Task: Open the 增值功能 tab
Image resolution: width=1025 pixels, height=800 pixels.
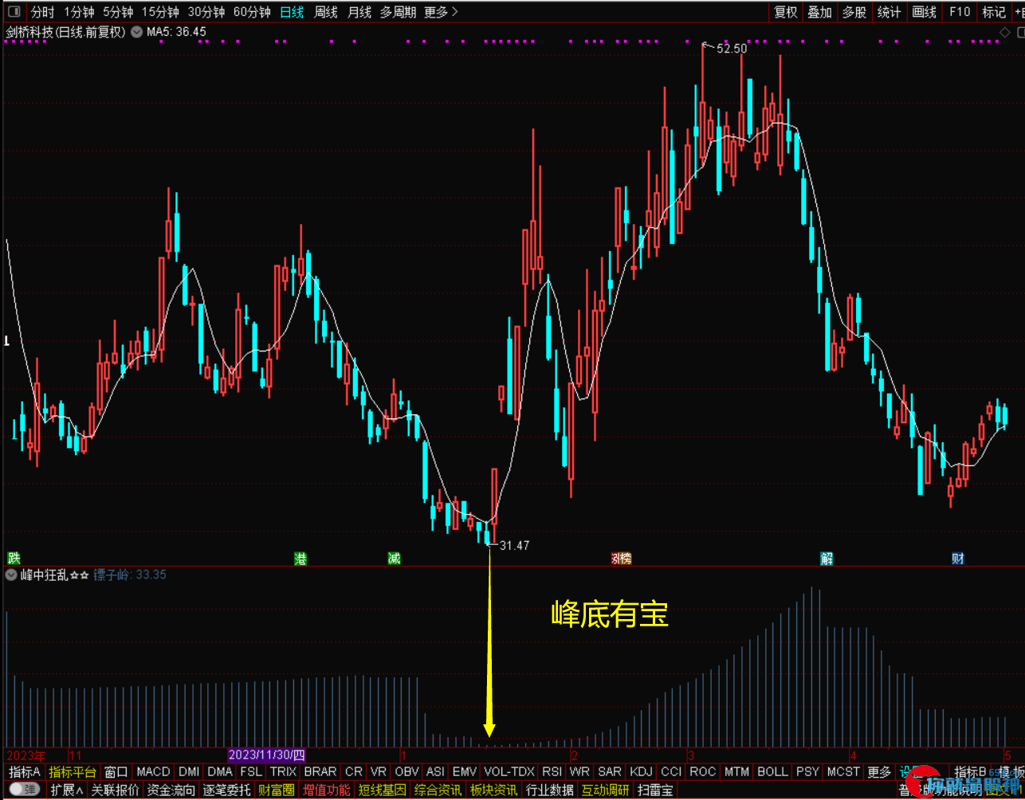Action: pyautogui.click(x=326, y=790)
